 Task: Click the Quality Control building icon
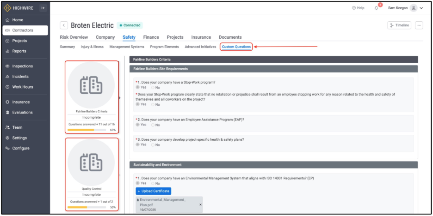tap(91, 162)
